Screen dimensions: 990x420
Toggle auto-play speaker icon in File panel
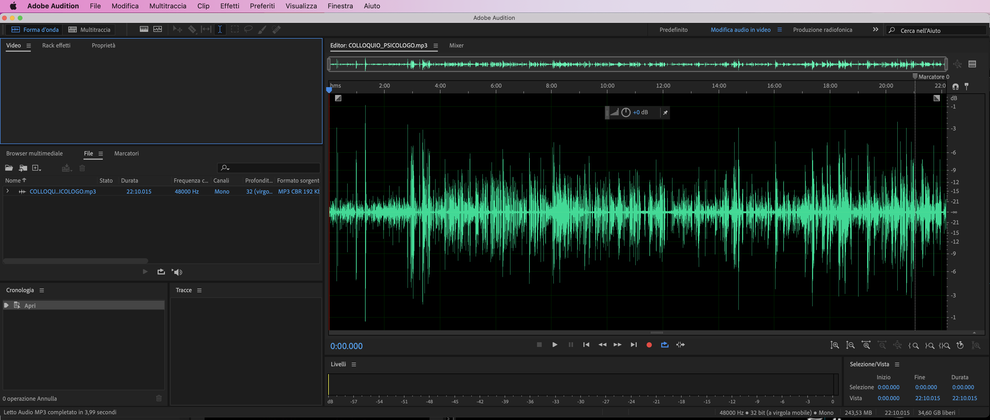[177, 272]
